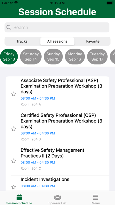Tap the ASP workshop 08:00 AM time
This screenshot has height=205, width=115.
tap(38, 98)
